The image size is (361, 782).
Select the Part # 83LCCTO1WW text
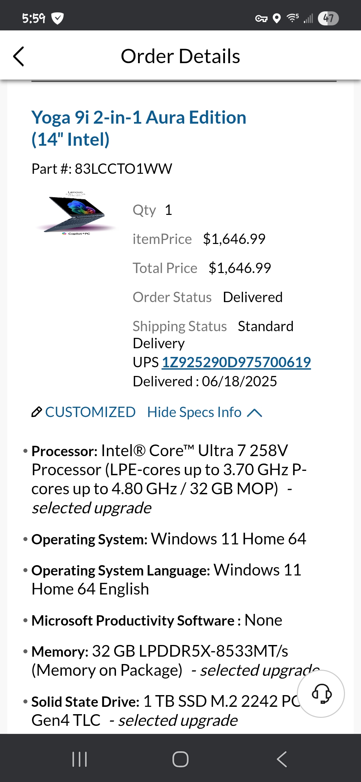102,169
